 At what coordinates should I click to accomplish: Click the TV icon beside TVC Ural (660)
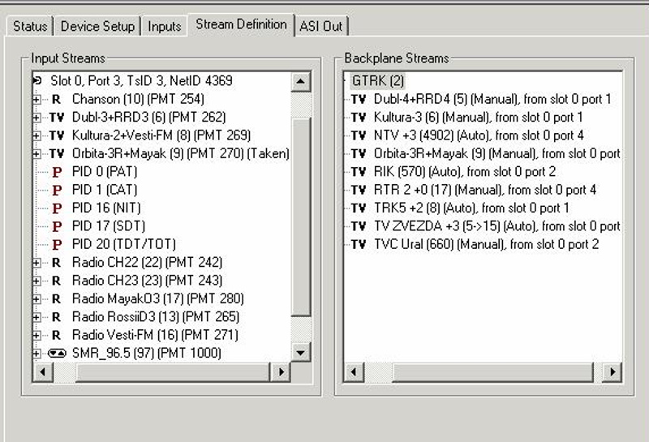coord(359,245)
